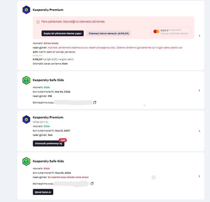Click the activation code field of Safe Kids with 318 days
This screenshot has height=202, width=210.
(x=73, y=102)
